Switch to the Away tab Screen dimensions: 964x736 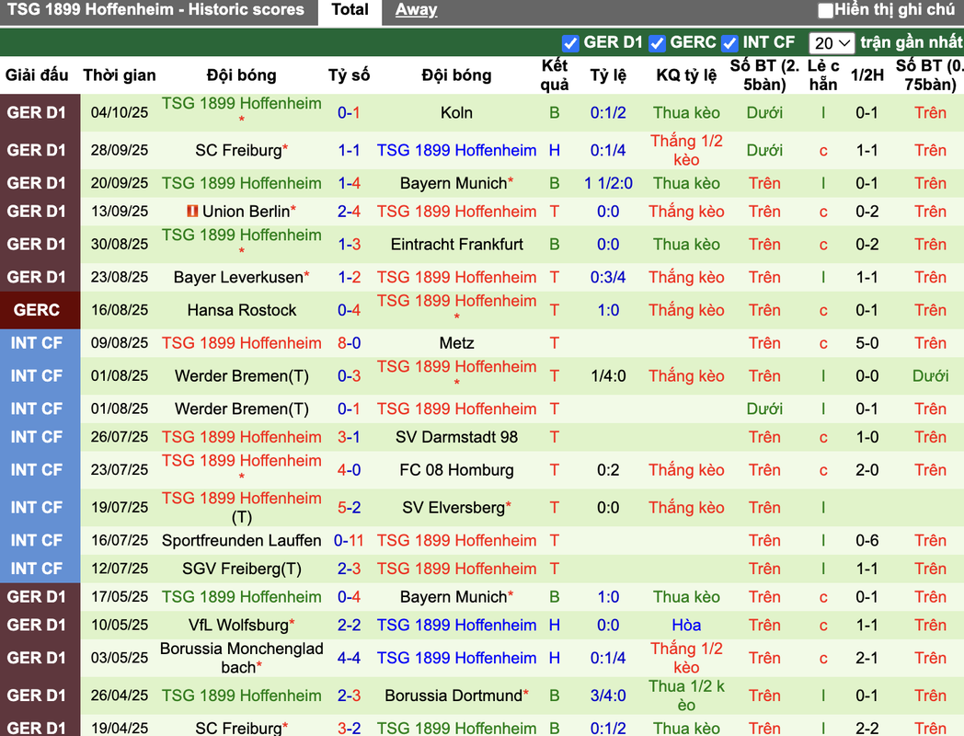pyautogui.click(x=416, y=10)
